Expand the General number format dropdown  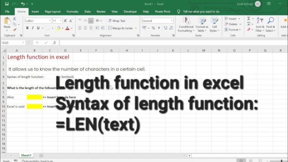click(172, 21)
